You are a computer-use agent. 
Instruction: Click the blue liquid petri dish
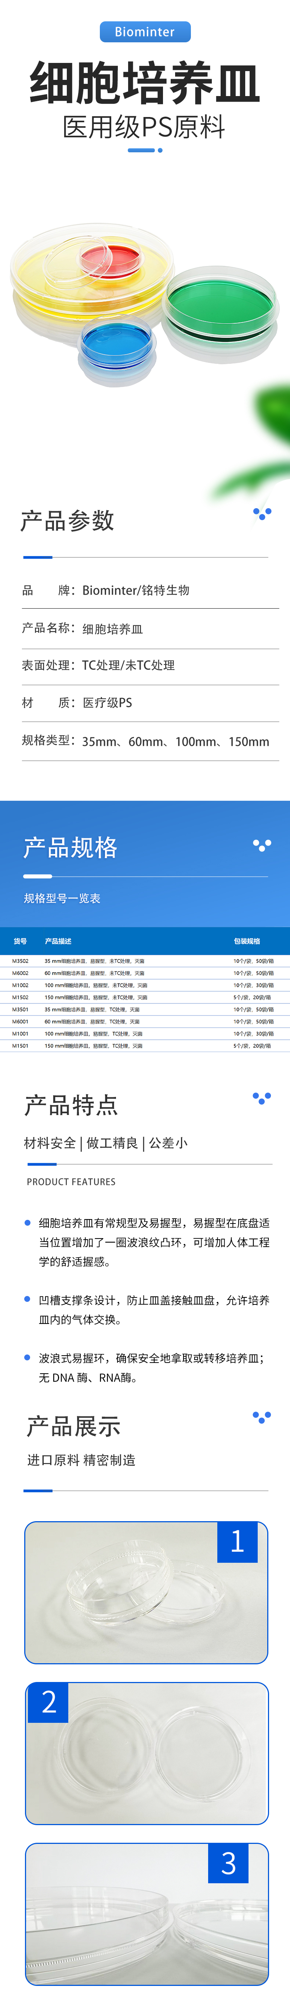point(116,344)
